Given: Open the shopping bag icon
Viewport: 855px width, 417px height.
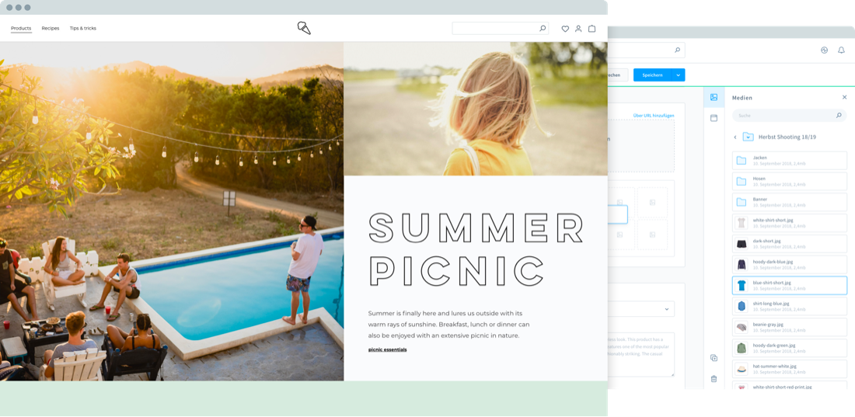Looking at the screenshot, I should click(592, 29).
